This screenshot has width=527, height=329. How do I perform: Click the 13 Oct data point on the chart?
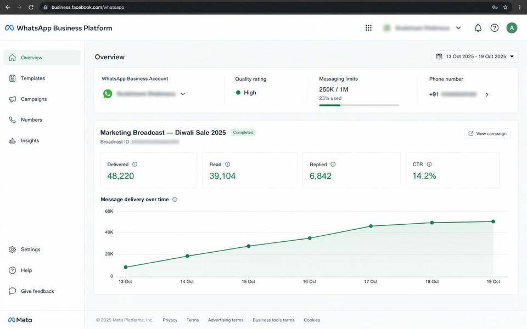[x=126, y=267]
